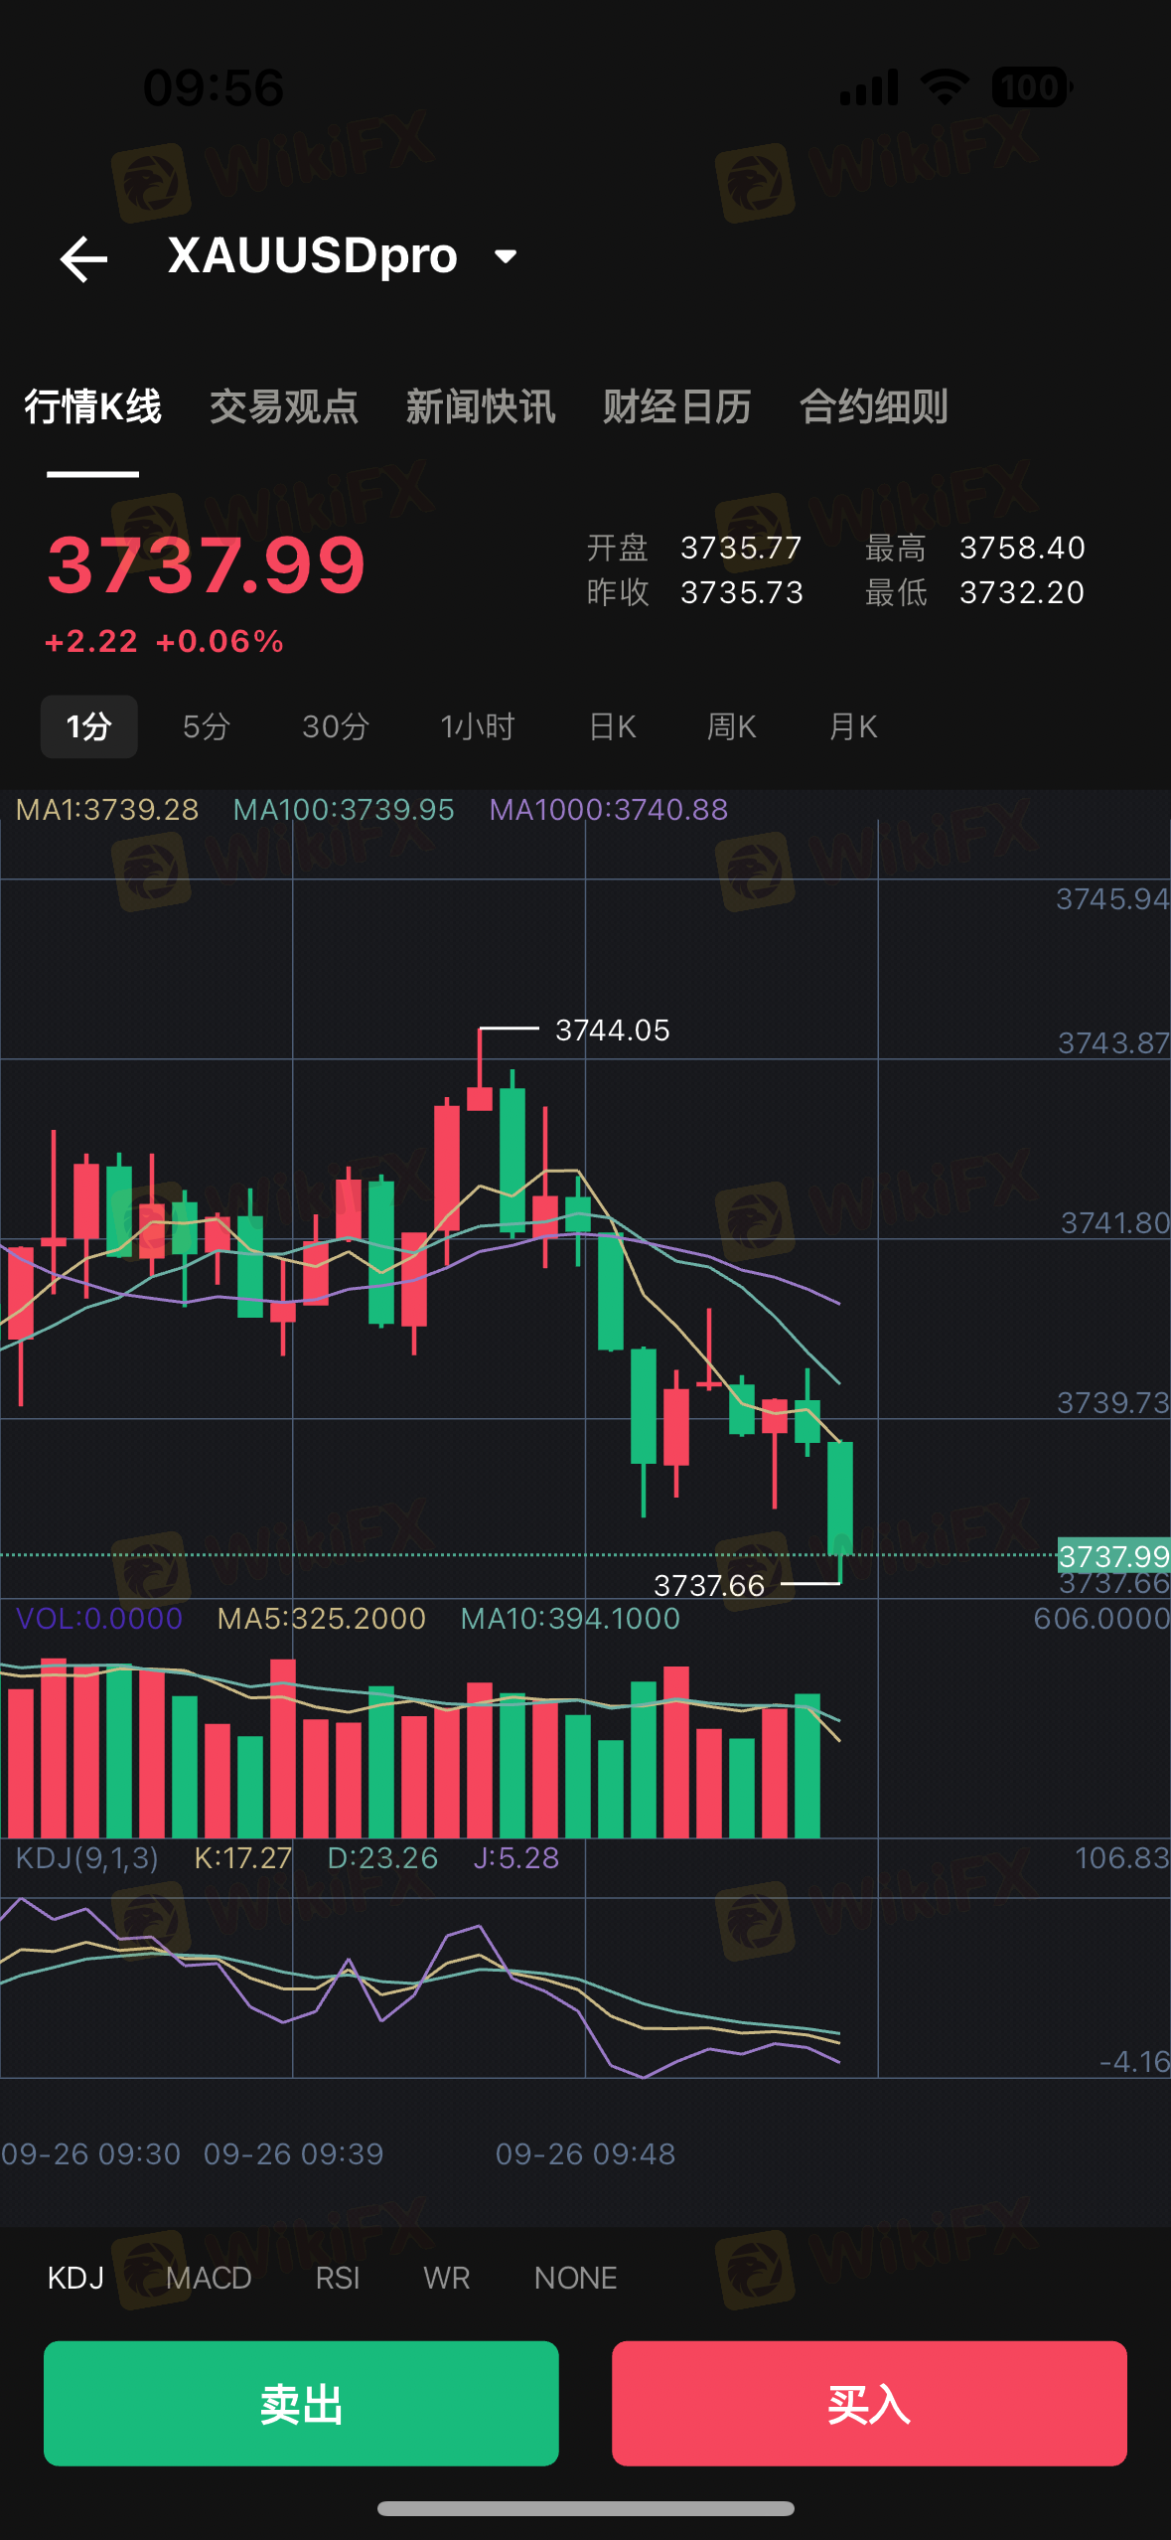Expand the XAUUSDpro symbol dropdown arrow
The height and width of the screenshot is (2540, 1171).
click(x=506, y=257)
